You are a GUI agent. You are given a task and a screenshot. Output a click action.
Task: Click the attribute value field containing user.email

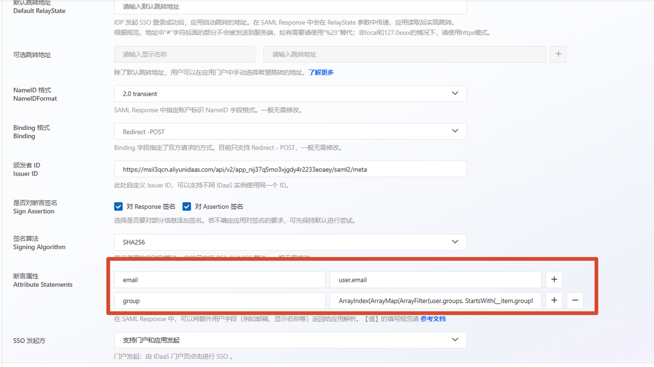point(436,280)
